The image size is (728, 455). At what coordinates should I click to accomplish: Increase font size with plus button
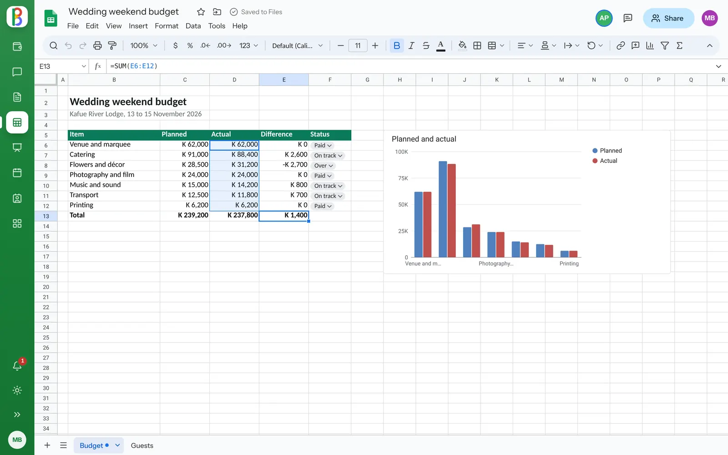(375, 45)
